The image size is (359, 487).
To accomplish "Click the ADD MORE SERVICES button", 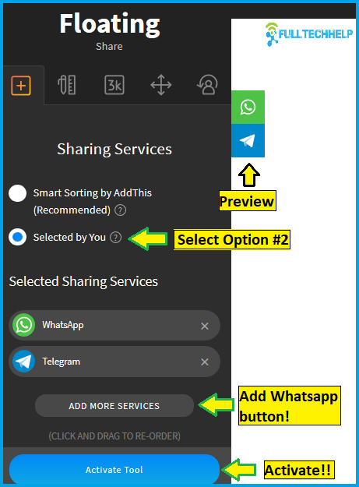I will click(x=114, y=406).
